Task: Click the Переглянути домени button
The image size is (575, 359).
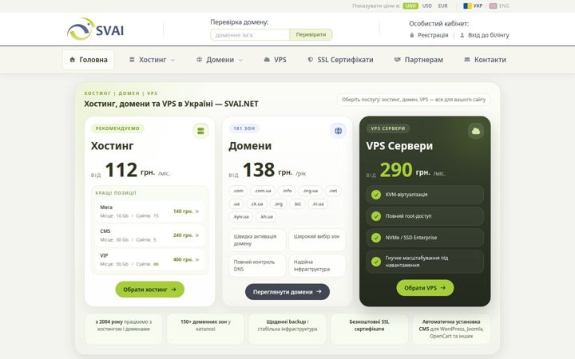Action: click(287, 292)
